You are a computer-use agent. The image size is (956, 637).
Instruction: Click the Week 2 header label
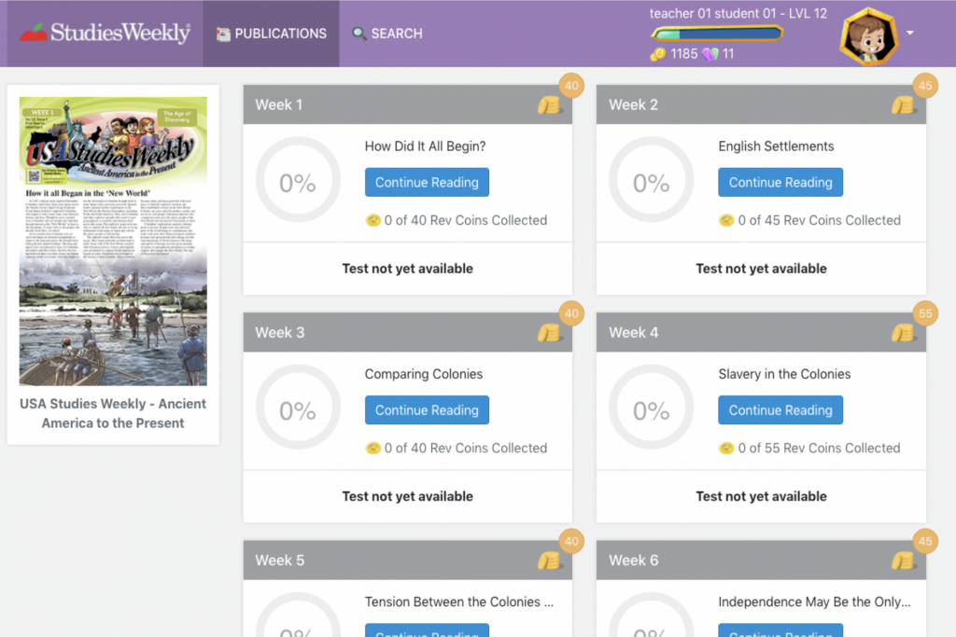[634, 104]
